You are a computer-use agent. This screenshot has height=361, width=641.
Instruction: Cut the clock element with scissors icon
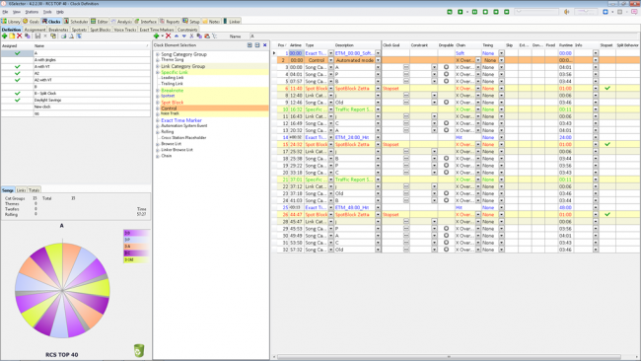[191, 36]
